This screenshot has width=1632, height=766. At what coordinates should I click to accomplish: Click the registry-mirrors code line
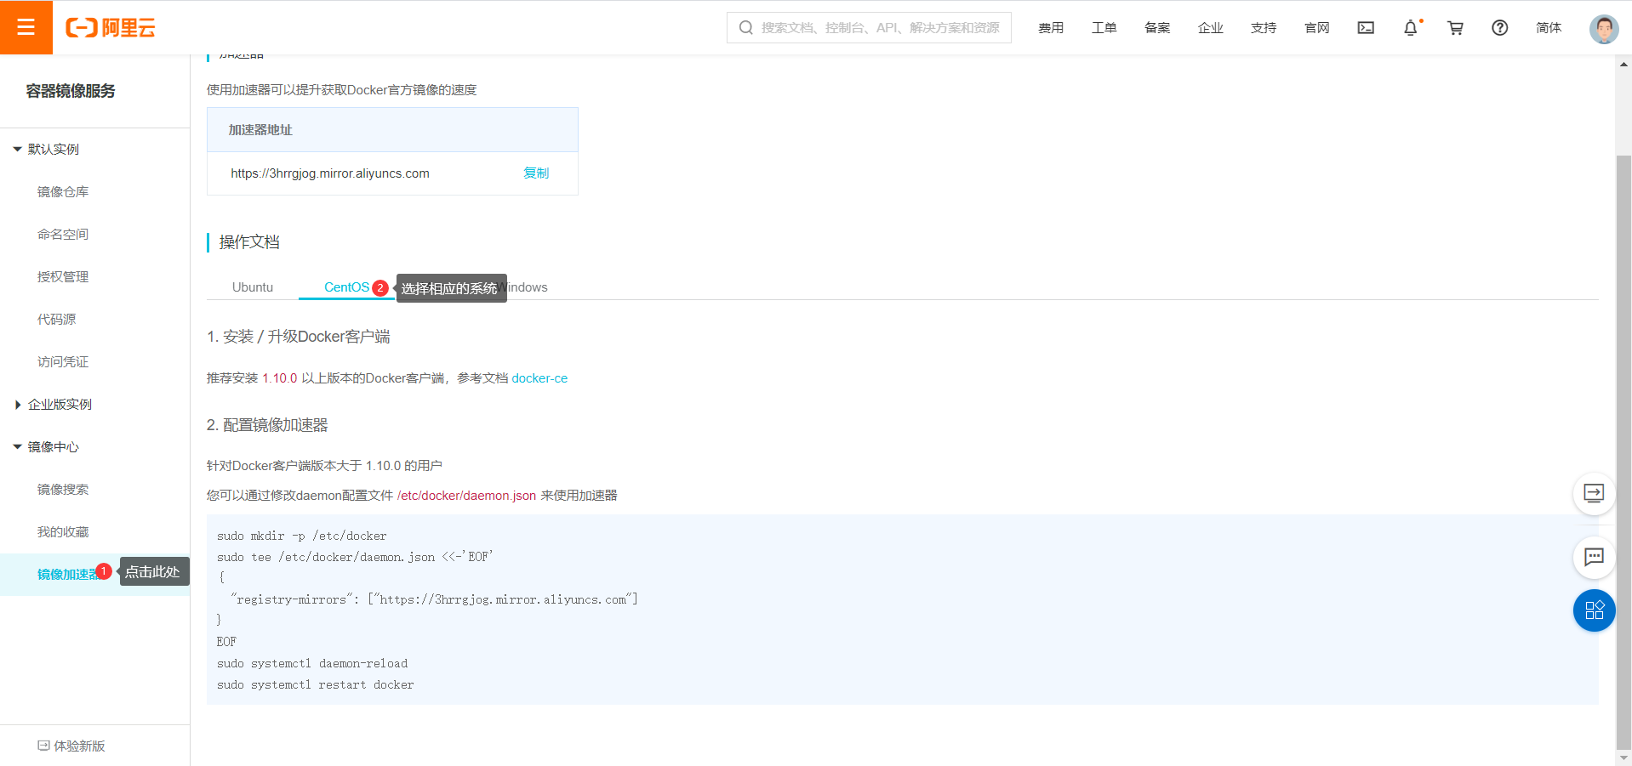pyautogui.click(x=434, y=600)
